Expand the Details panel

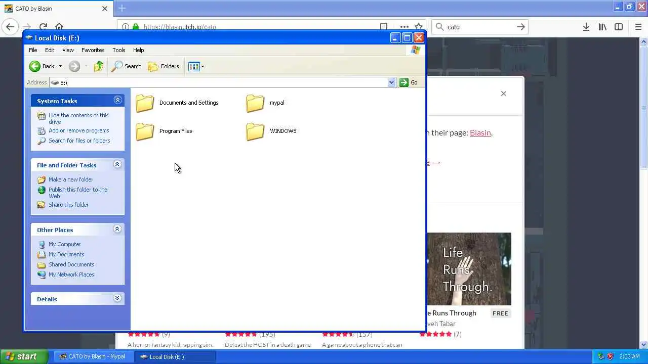tap(117, 298)
